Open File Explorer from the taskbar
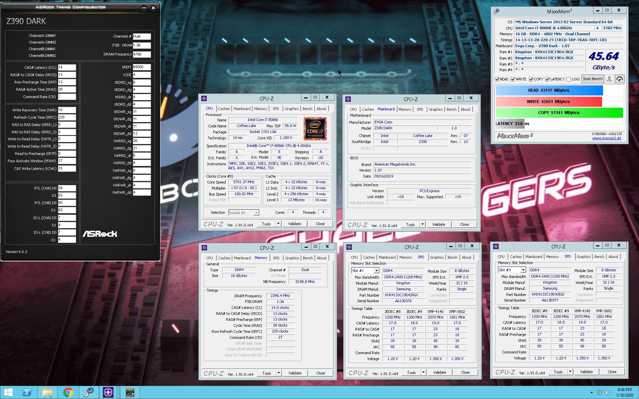The height and width of the screenshot is (399, 639). pos(48,393)
